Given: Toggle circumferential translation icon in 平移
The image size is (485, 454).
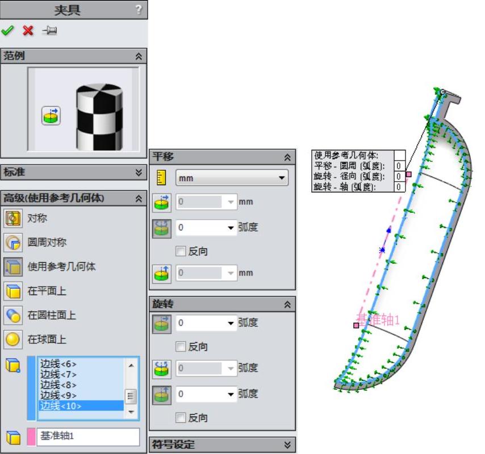Looking at the screenshot, I should (x=161, y=229).
